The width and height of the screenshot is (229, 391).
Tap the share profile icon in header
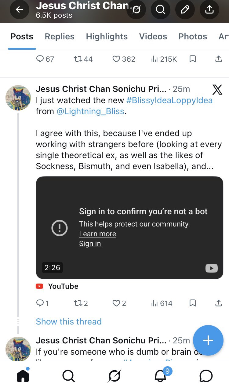[x=209, y=10]
